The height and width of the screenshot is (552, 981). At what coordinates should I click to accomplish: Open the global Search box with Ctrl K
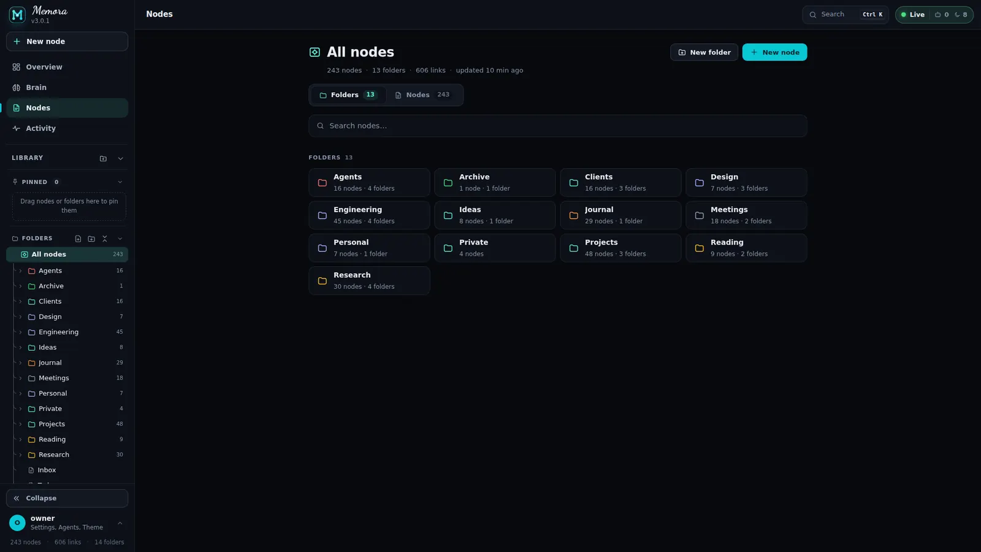tap(845, 15)
